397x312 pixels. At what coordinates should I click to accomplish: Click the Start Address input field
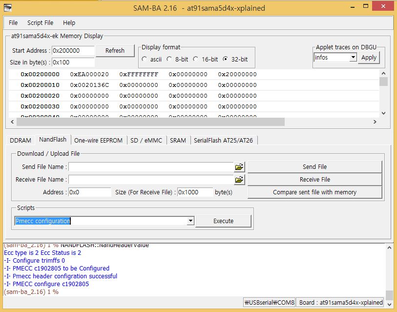pyautogui.click(x=73, y=51)
